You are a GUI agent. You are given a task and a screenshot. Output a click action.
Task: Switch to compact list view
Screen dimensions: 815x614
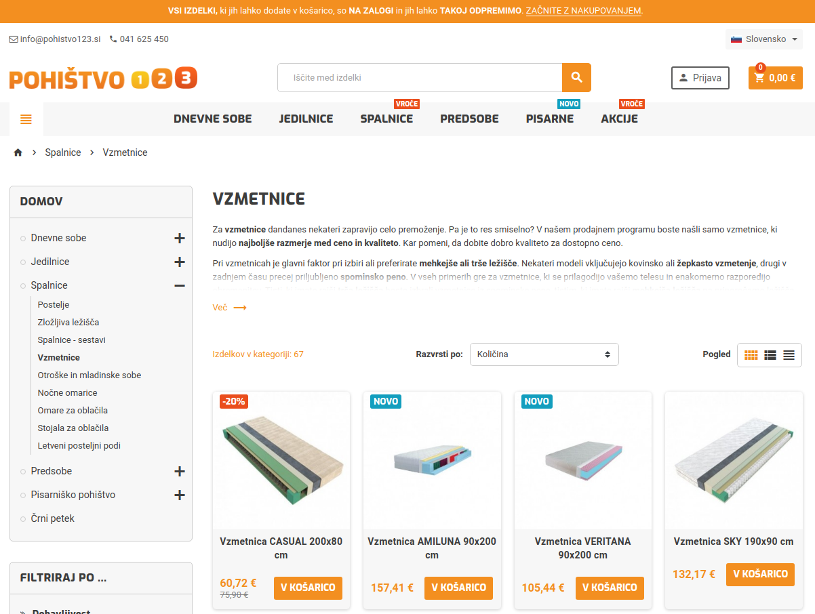[789, 354]
